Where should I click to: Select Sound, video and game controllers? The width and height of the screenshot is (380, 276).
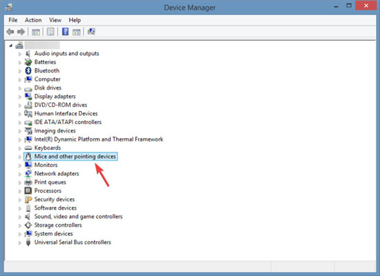click(x=78, y=217)
